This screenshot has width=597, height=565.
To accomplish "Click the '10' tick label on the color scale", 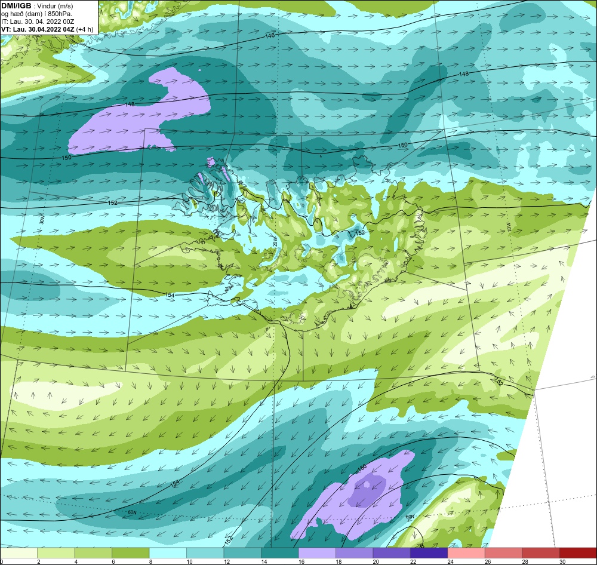I will coord(189,561).
